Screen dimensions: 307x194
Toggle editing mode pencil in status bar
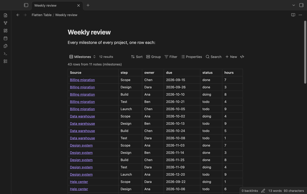coord(263,191)
